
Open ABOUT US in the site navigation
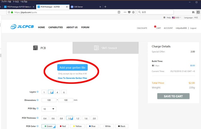(72, 27)
